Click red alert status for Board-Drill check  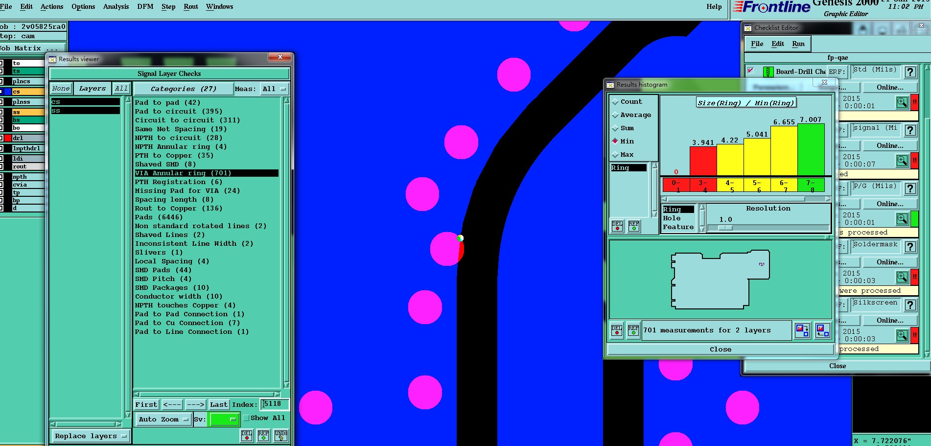pos(914,102)
